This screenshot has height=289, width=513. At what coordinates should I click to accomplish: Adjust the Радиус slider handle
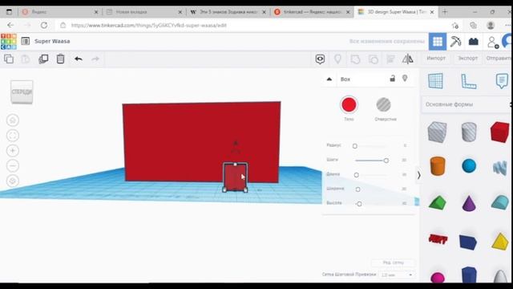coord(355,146)
